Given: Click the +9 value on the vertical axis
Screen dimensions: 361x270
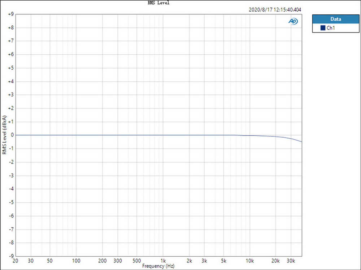Looking at the screenshot, I should click(10, 14).
